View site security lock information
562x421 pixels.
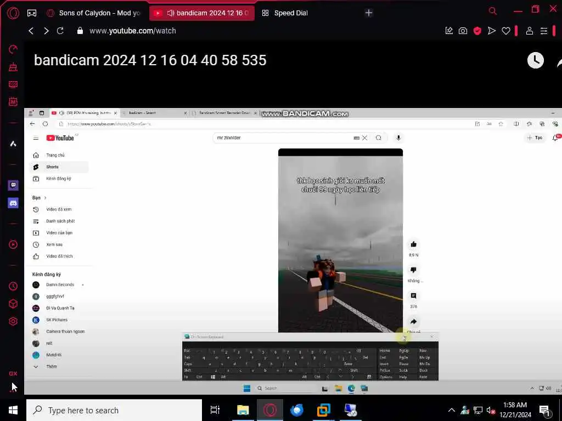pyautogui.click(x=80, y=31)
